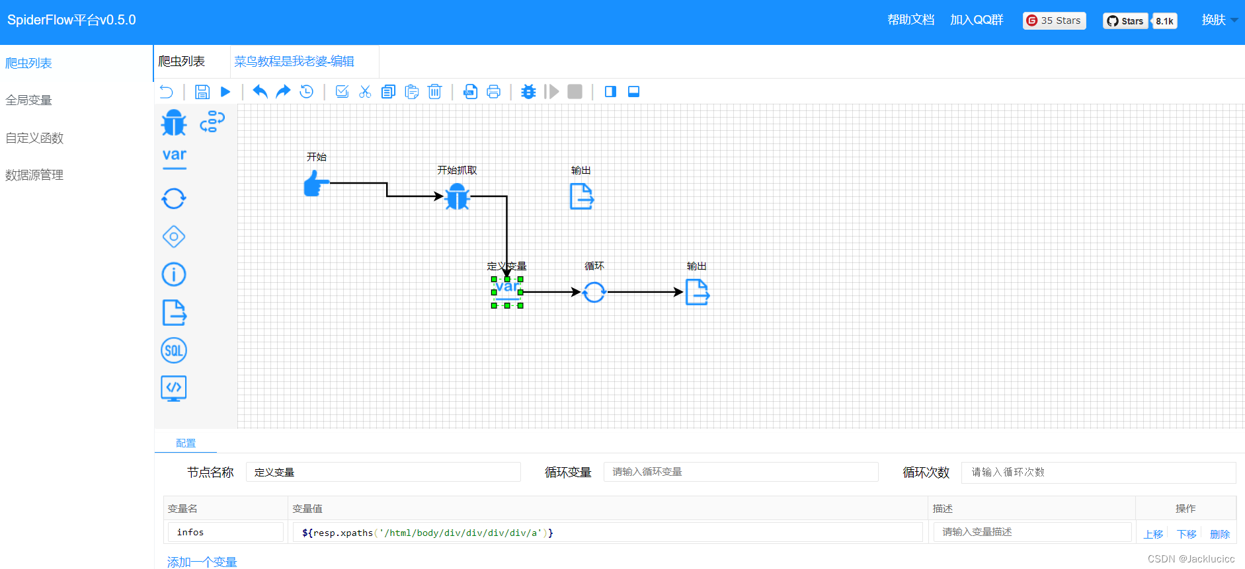Undo the last edit in the toolbar
The image size is (1245, 569).
click(x=260, y=92)
